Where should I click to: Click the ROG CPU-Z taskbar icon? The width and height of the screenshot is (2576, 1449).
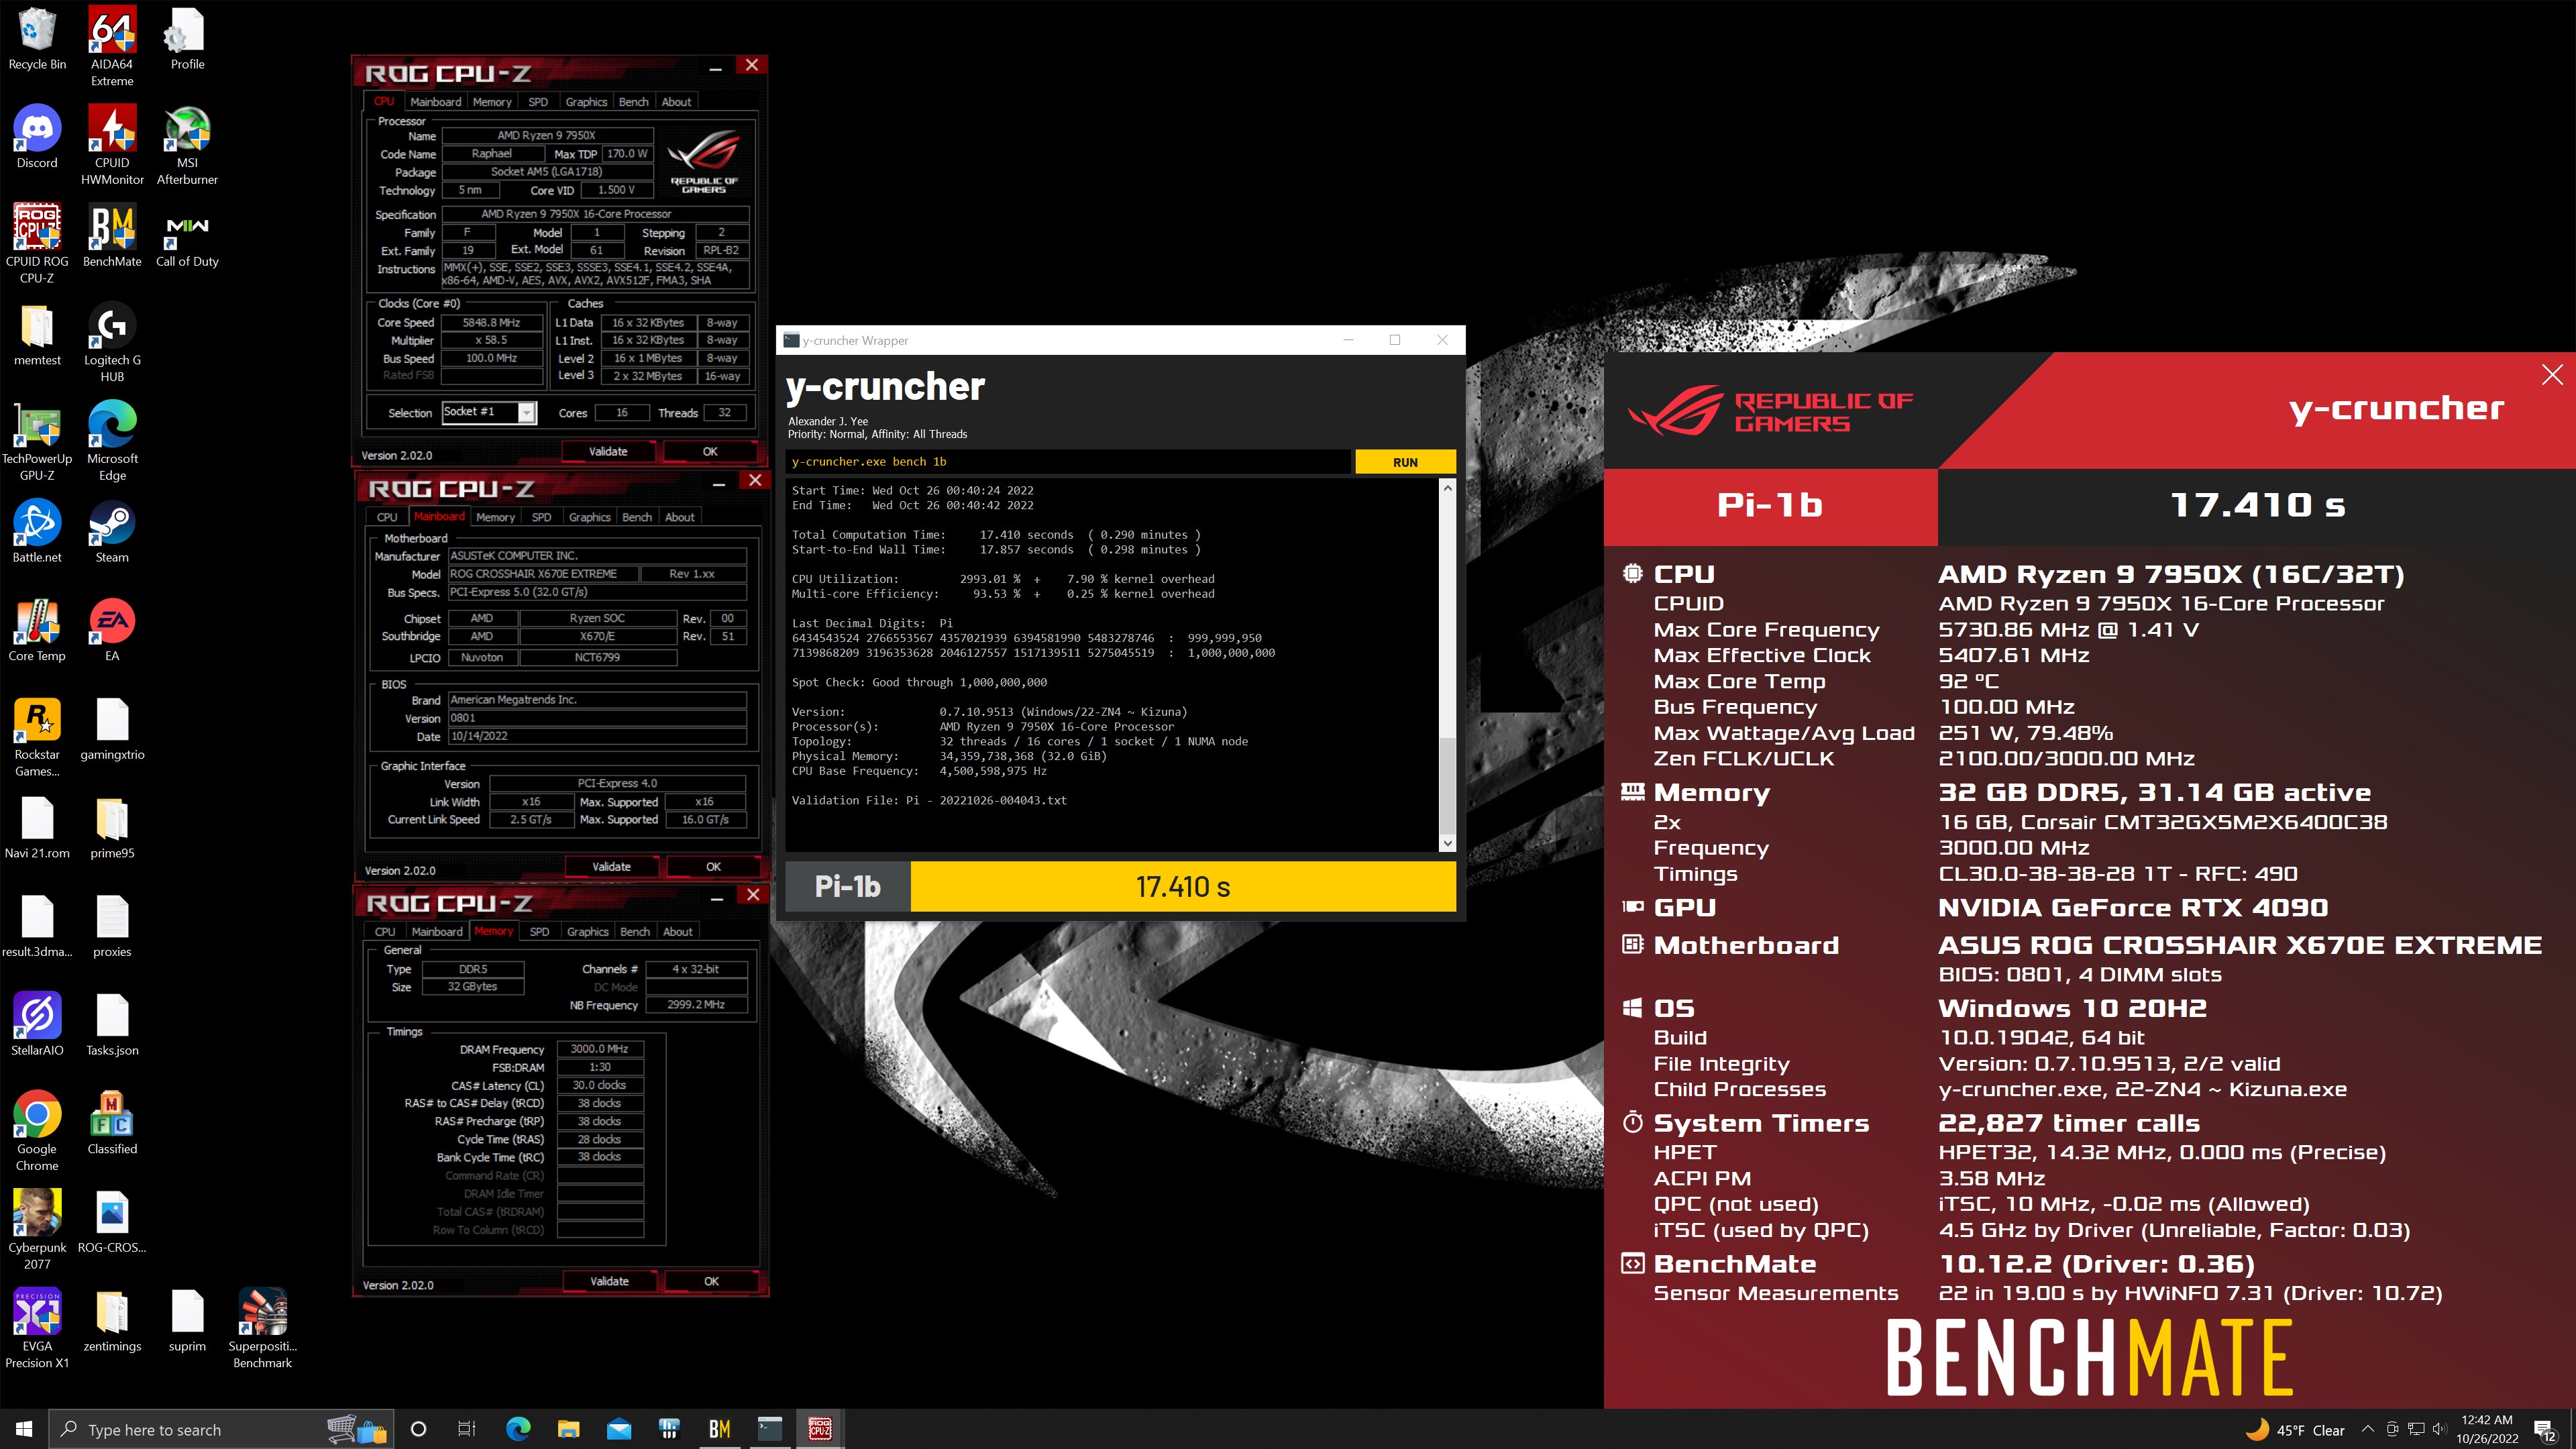(x=820, y=1429)
